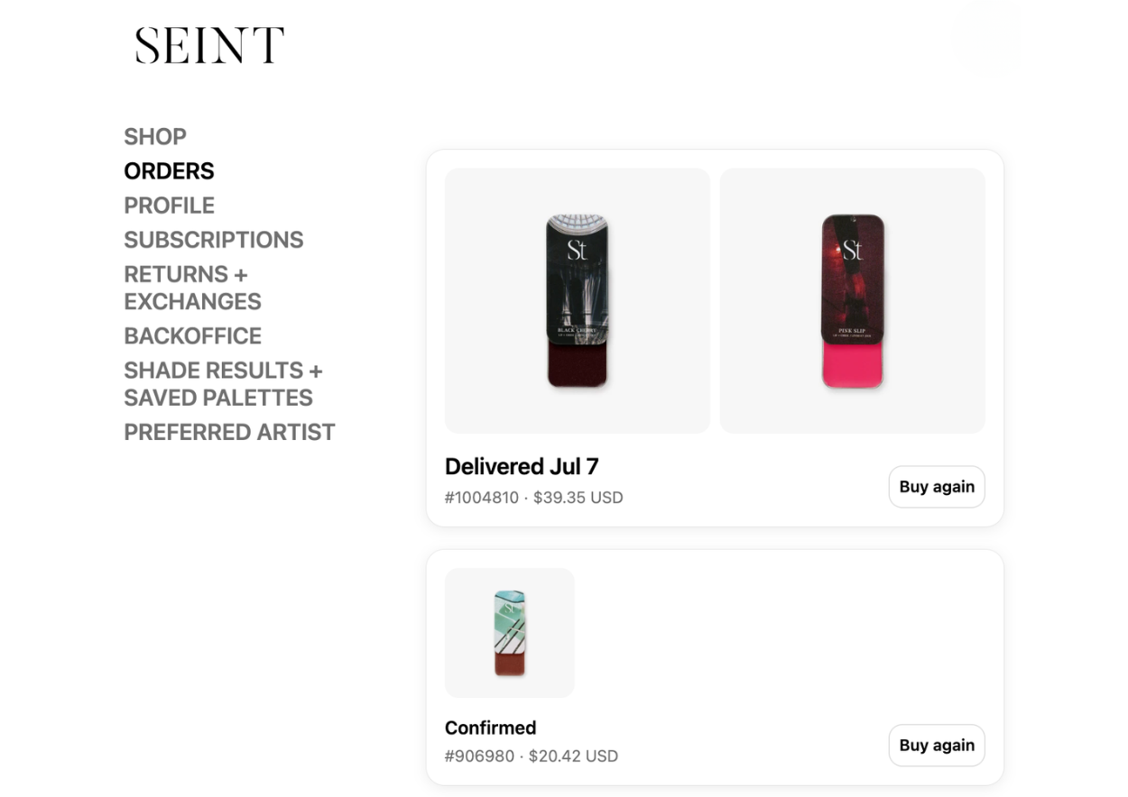Click the dark red Black Cherry swatch

pyautogui.click(x=578, y=364)
